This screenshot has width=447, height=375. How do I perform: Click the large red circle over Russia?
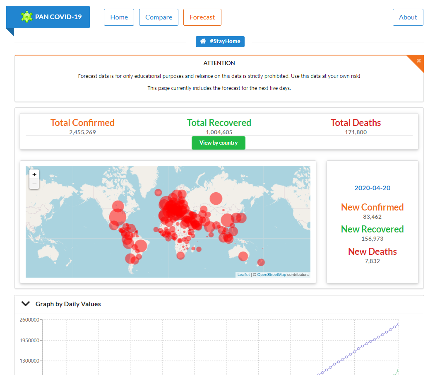tap(216, 198)
